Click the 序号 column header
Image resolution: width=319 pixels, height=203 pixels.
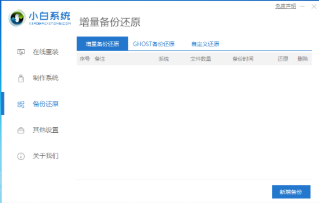point(84,59)
